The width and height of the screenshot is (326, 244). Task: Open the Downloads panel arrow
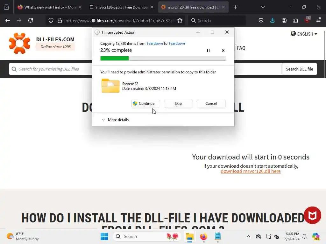click(x=273, y=20)
